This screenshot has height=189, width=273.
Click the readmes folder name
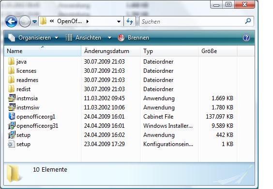[27, 80]
